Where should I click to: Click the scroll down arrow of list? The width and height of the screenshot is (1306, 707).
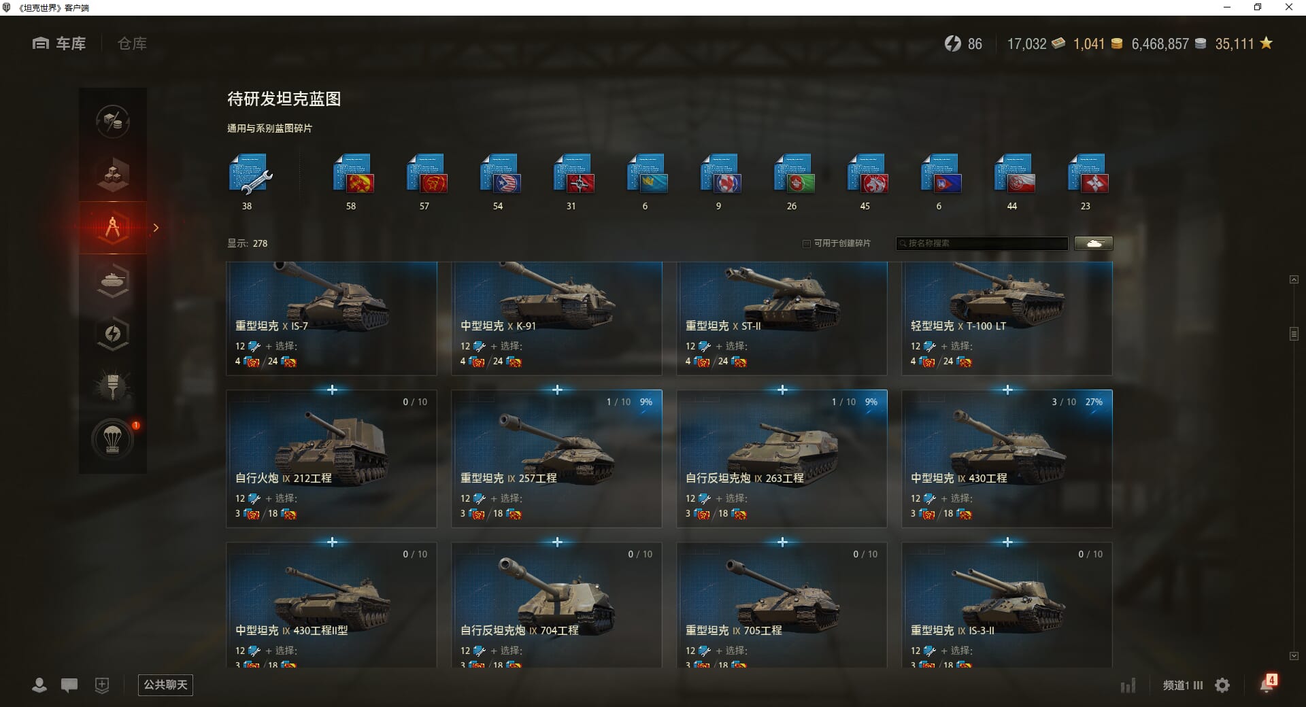click(x=1294, y=656)
